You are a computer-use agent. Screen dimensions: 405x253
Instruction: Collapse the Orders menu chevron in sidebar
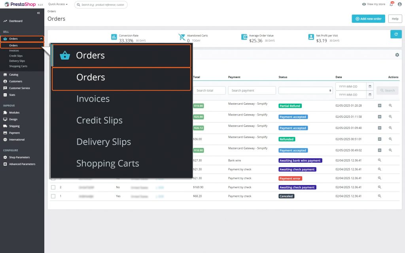[x=41, y=39]
